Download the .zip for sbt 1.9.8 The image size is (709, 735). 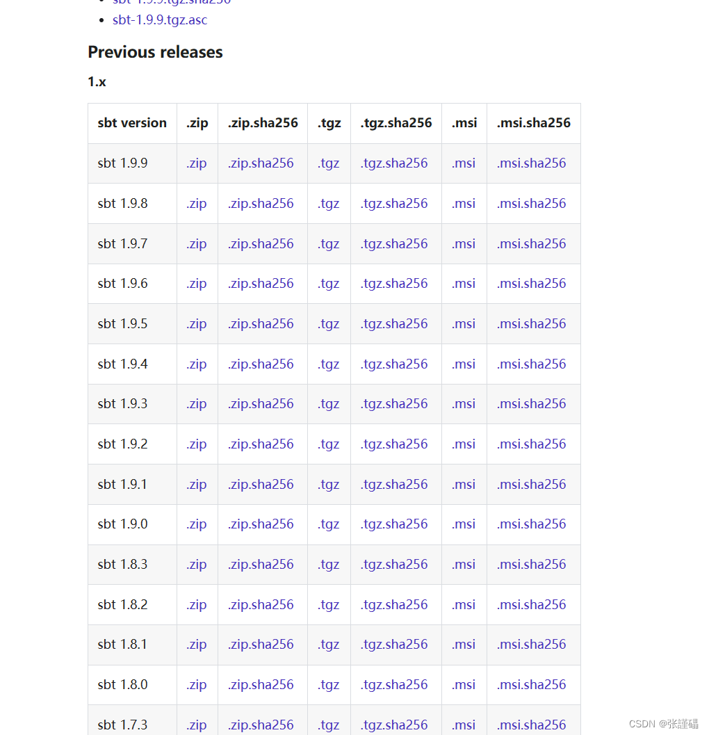[197, 204]
